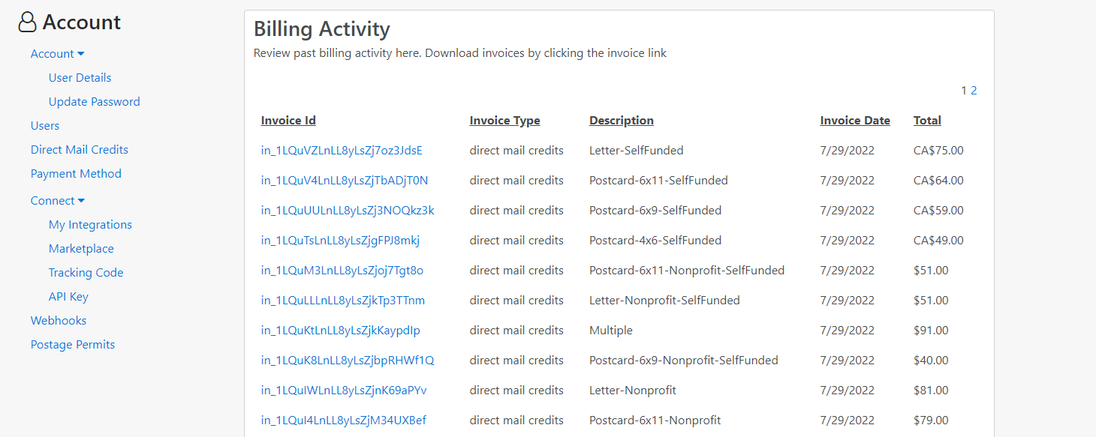Sort table by Invoice Id header
Image resolution: width=1096 pixels, height=437 pixels.
(288, 121)
